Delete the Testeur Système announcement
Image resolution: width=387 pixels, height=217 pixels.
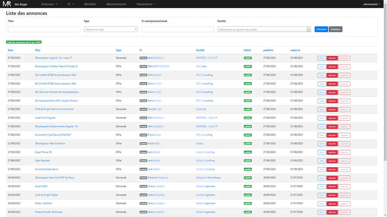(x=344, y=204)
